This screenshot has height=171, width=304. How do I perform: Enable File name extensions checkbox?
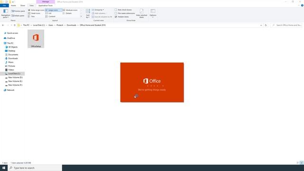point(124,13)
